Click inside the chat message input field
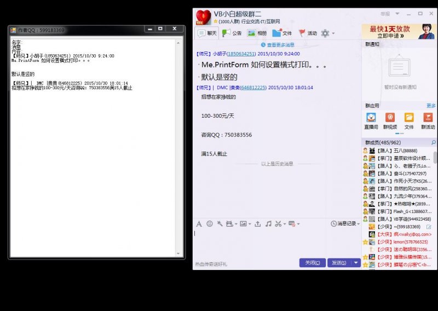Viewport: 438px width, 311px height. 276,243
